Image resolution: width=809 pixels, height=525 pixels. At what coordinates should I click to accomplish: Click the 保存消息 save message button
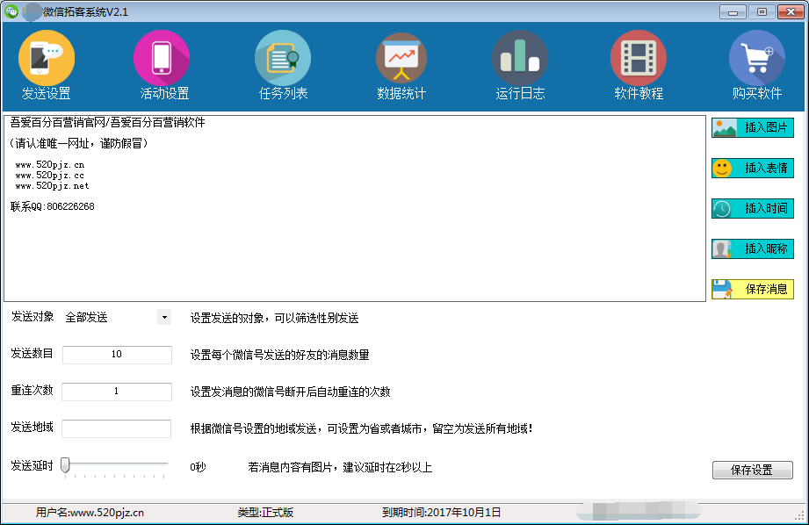(752, 289)
